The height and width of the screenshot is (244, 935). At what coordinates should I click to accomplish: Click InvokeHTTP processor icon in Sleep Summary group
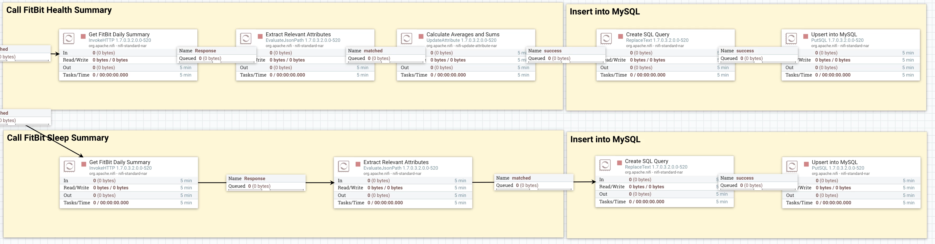tap(69, 166)
